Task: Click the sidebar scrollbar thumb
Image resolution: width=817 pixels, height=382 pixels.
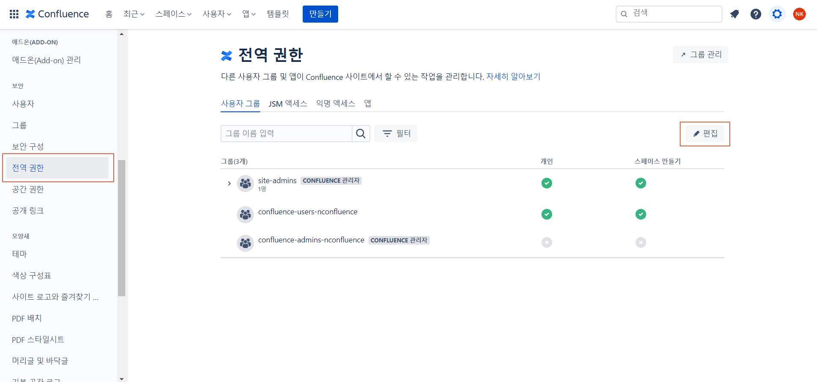Action: [x=121, y=228]
